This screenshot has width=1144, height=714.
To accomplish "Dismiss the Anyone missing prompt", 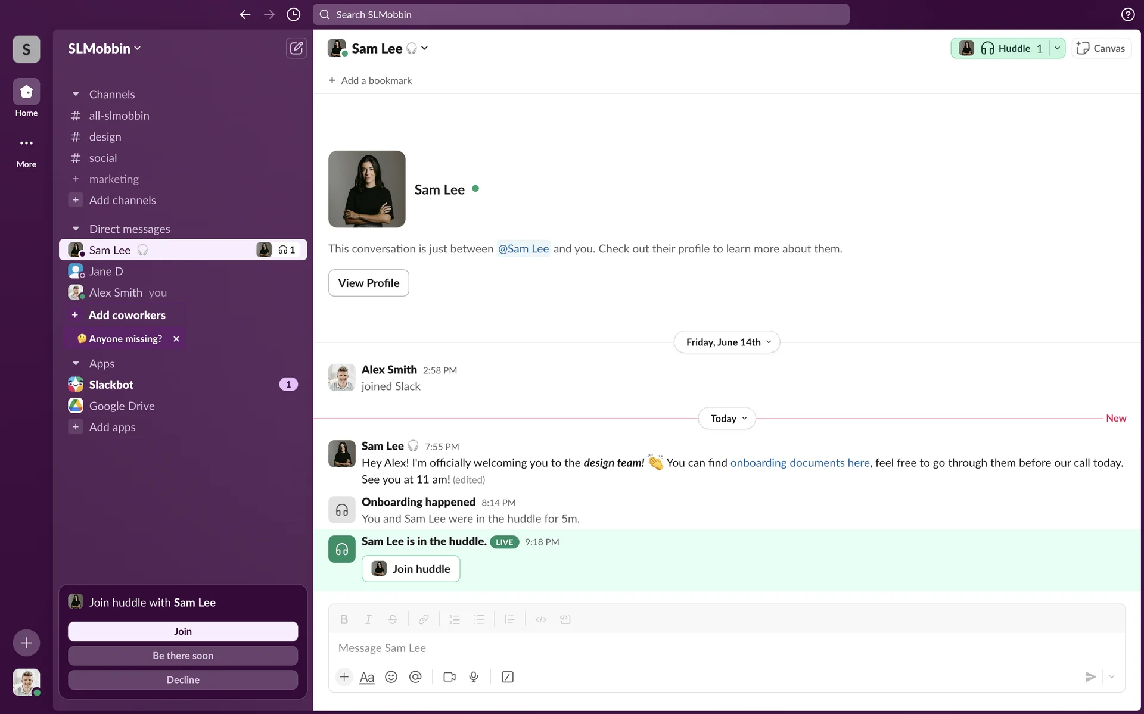I will [176, 339].
